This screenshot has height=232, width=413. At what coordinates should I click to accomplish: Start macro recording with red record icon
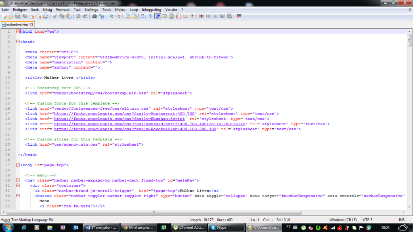pos(201,16)
